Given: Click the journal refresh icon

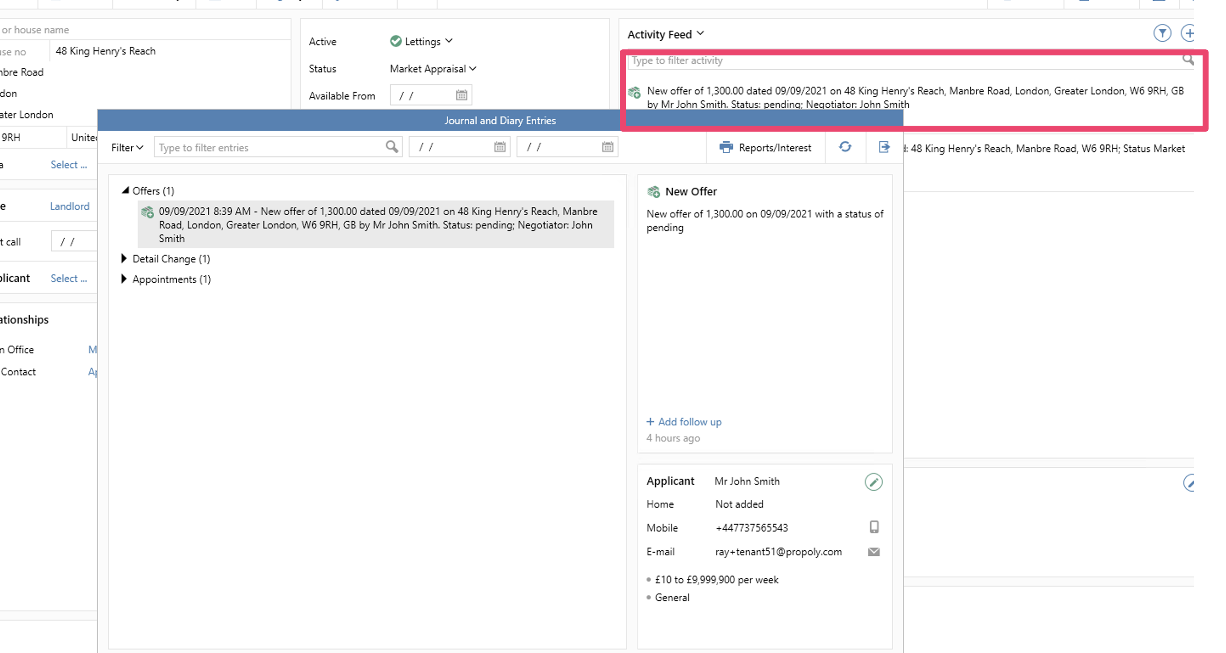Looking at the screenshot, I should pos(845,147).
